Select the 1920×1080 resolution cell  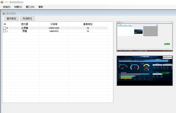[54, 28]
